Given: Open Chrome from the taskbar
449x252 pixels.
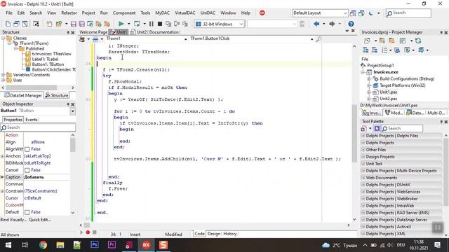Looking at the screenshot, I should click(43, 245).
